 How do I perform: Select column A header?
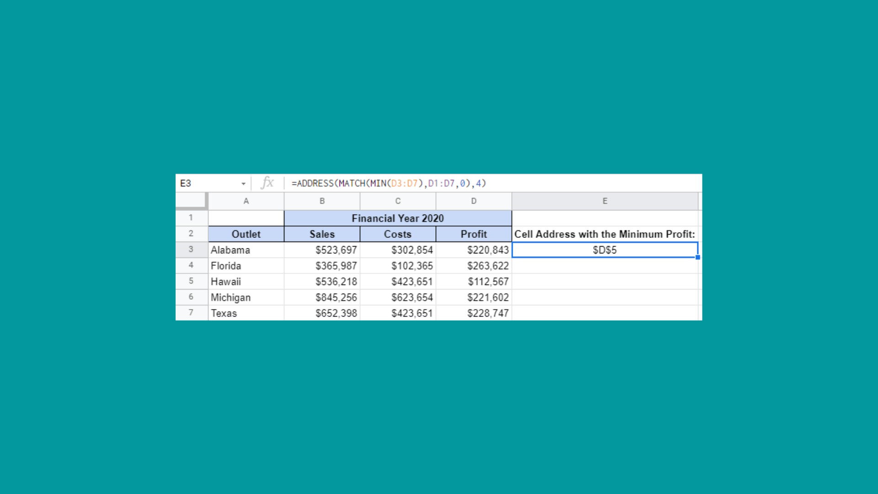click(x=246, y=201)
